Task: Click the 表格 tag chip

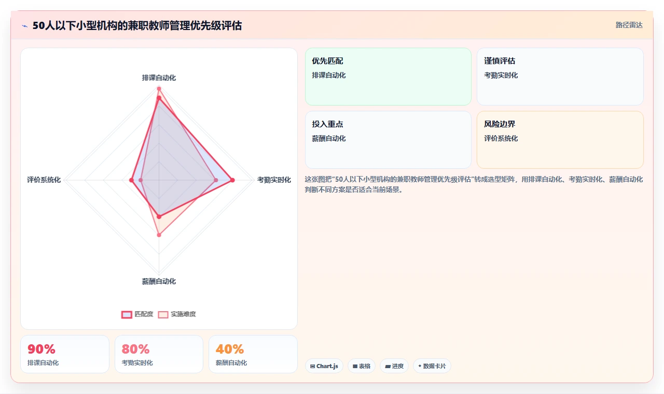Action: (362, 366)
